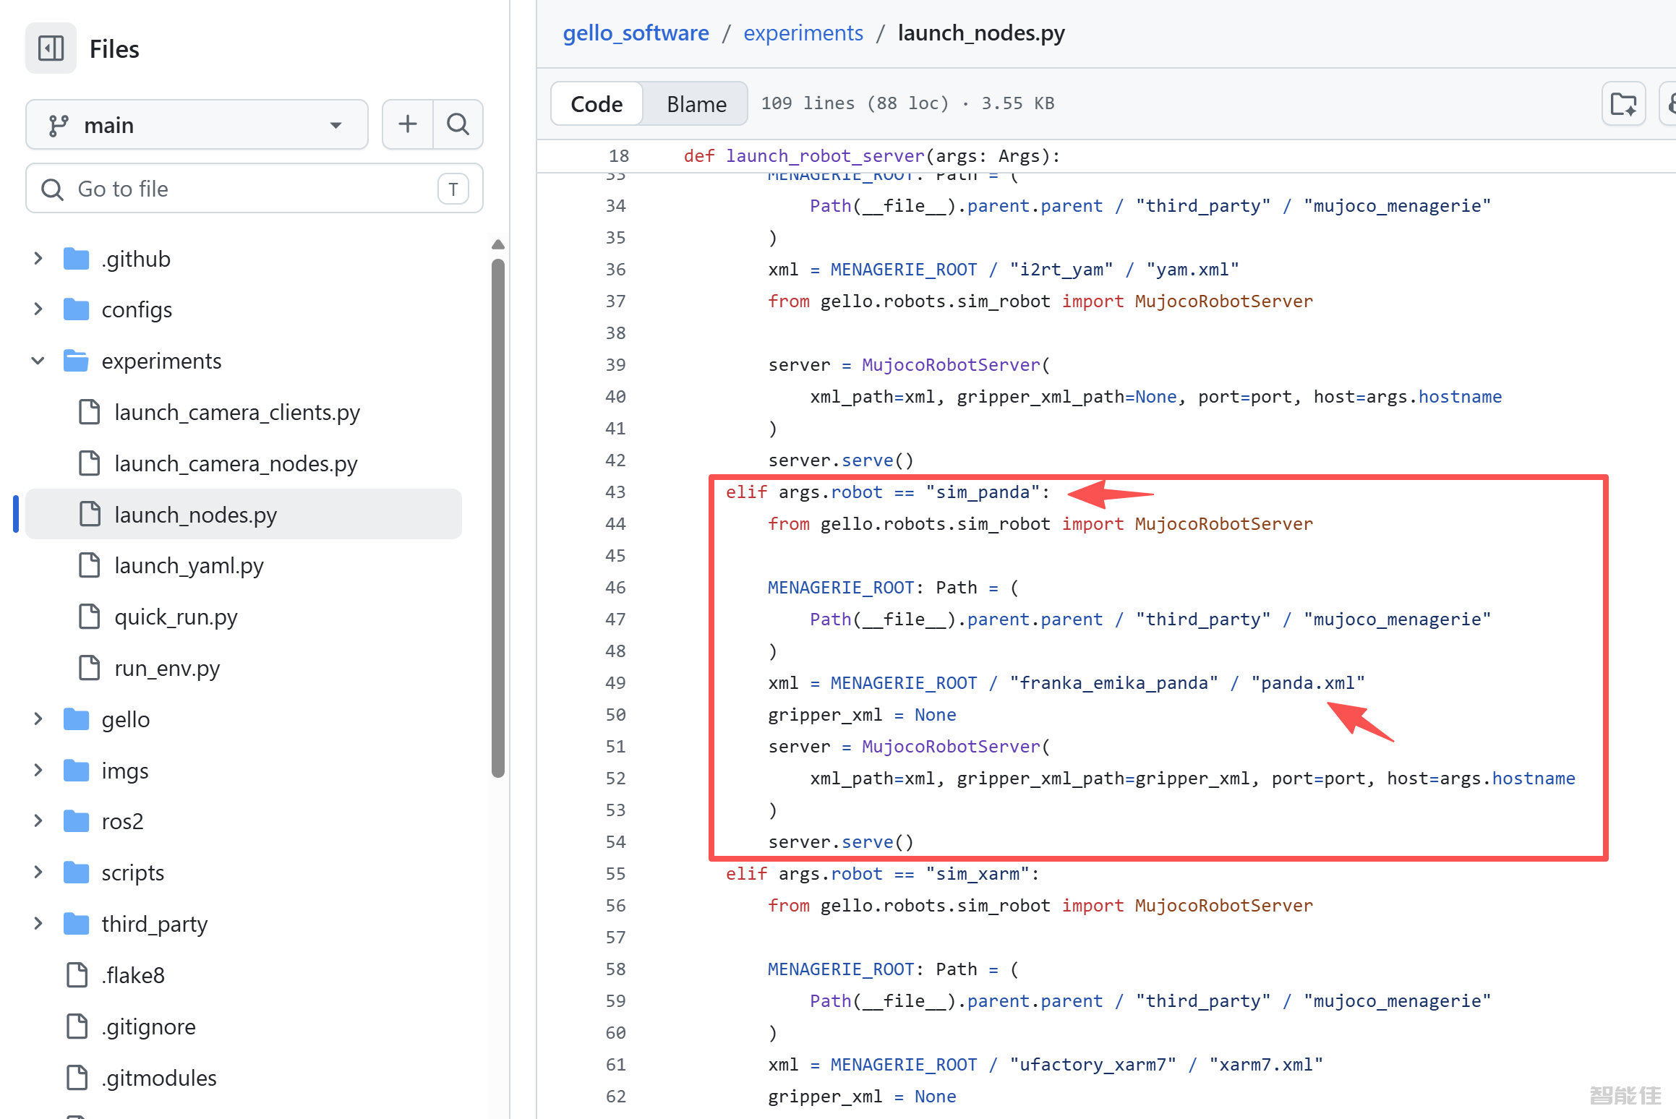Expand the .github folder chevron
This screenshot has width=1676, height=1119.
point(38,258)
